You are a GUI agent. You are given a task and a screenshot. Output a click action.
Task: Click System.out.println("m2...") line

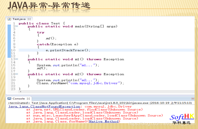(x=68, y=80)
